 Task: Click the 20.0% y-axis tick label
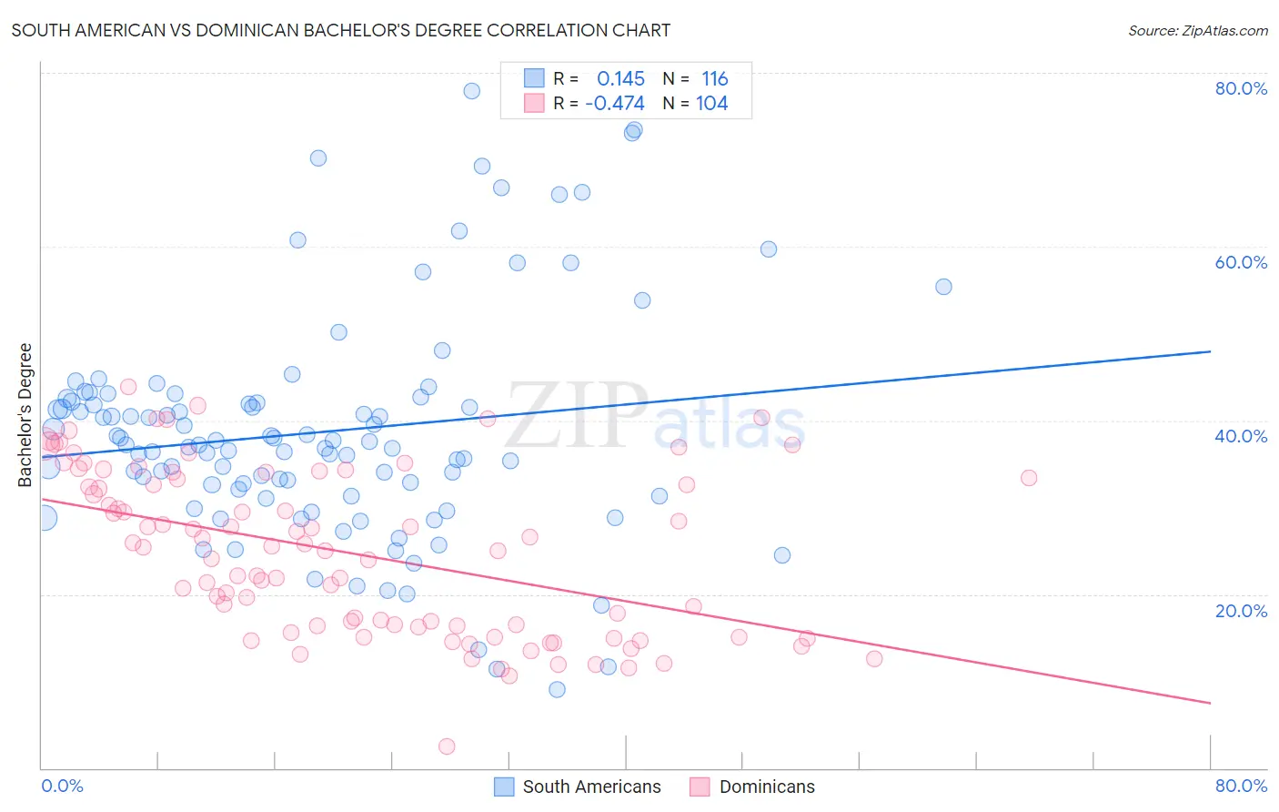[x=1241, y=611]
